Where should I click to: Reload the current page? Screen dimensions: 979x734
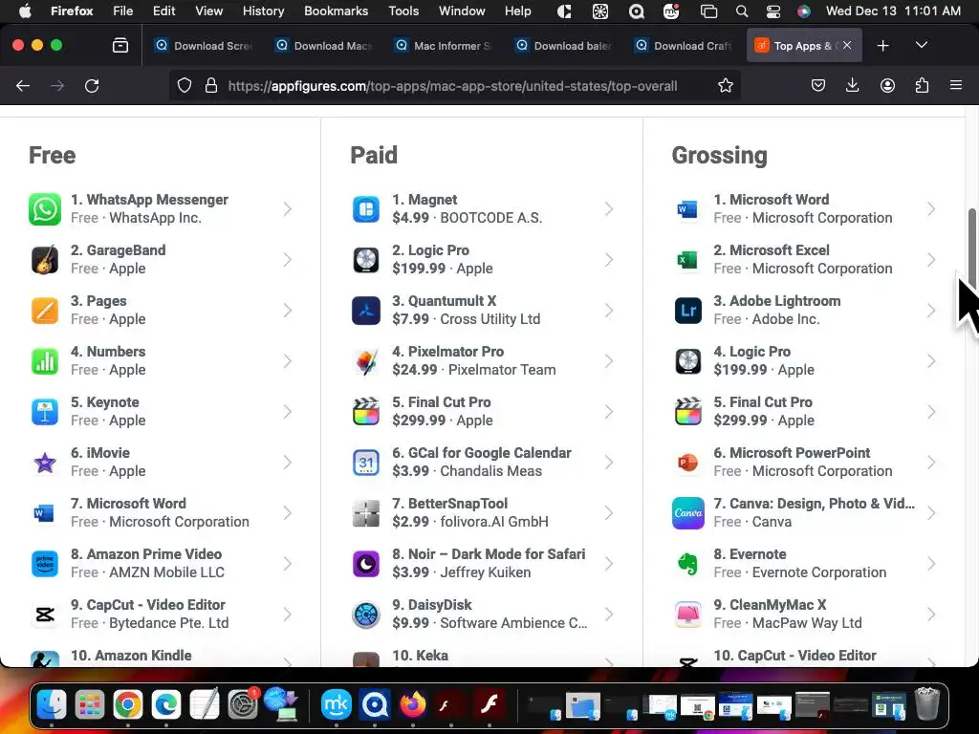click(92, 85)
